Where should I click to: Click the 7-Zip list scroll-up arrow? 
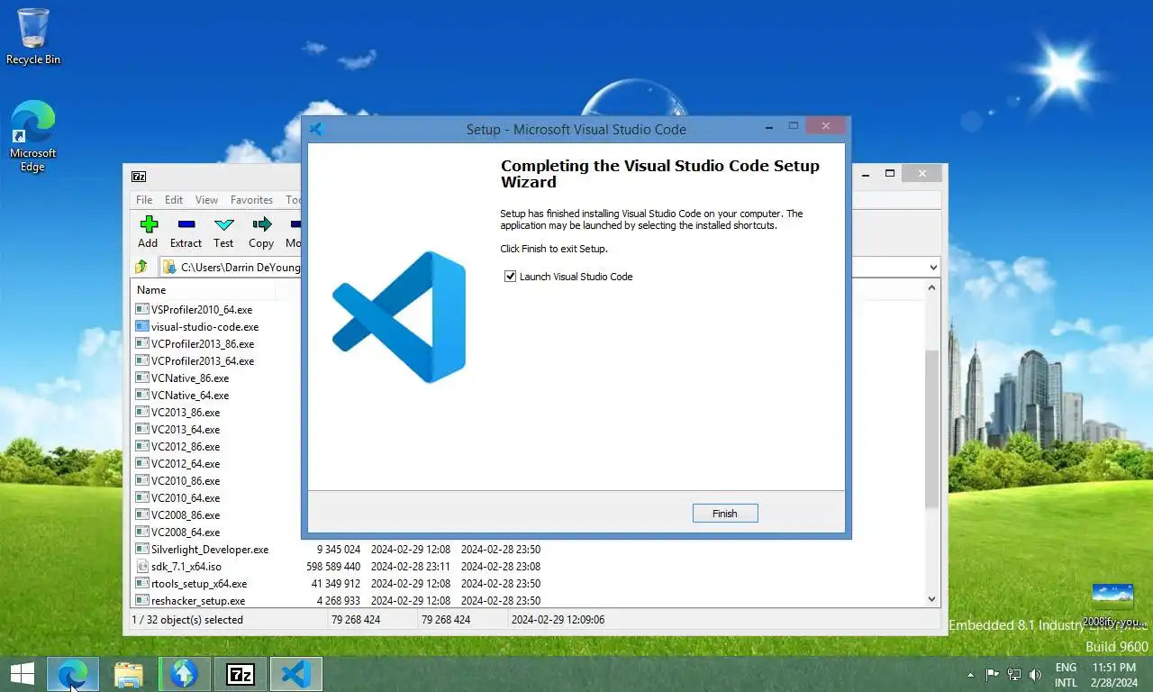pyautogui.click(x=932, y=288)
